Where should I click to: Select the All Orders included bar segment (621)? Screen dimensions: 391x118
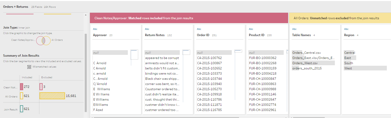[22, 96]
